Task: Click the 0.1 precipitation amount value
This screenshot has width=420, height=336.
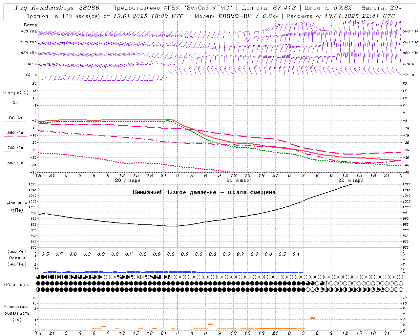Action: (x=296, y=254)
